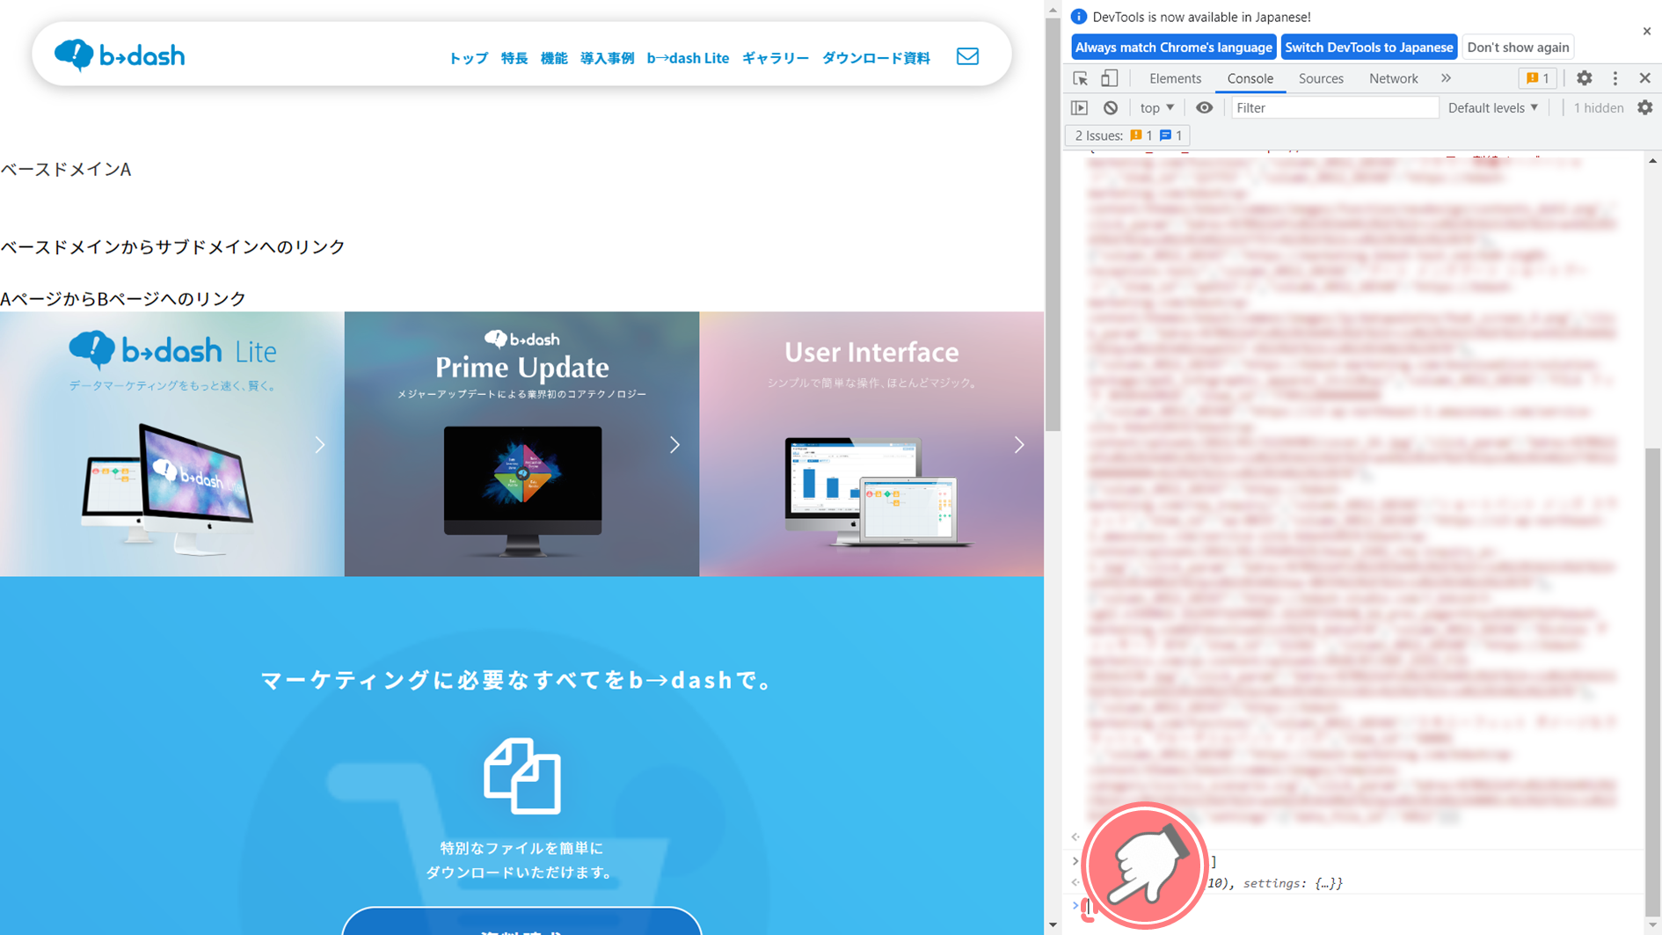Click the documents download icon on the blue section
1662x935 pixels.
pos(522,776)
